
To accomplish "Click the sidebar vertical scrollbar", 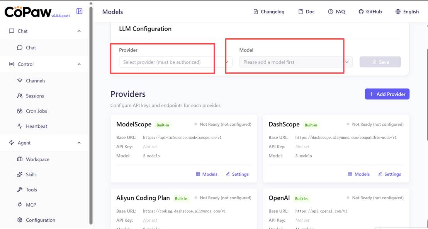I will pos(91,115).
